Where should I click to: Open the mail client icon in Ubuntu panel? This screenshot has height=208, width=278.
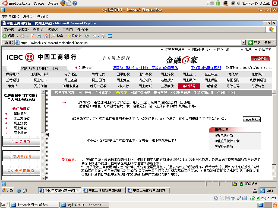[x=69, y=3]
